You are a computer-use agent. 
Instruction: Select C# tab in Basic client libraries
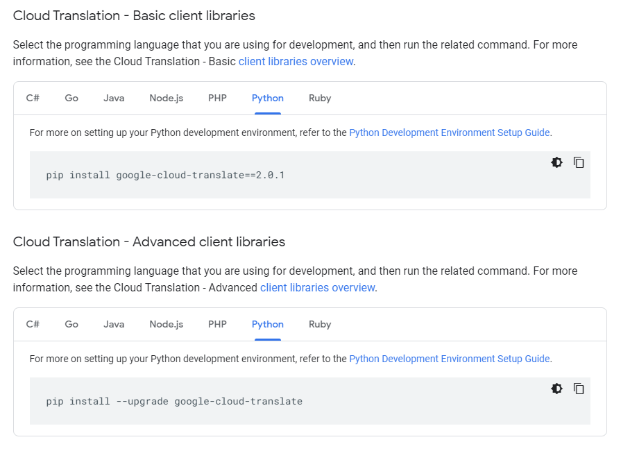(33, 98)
